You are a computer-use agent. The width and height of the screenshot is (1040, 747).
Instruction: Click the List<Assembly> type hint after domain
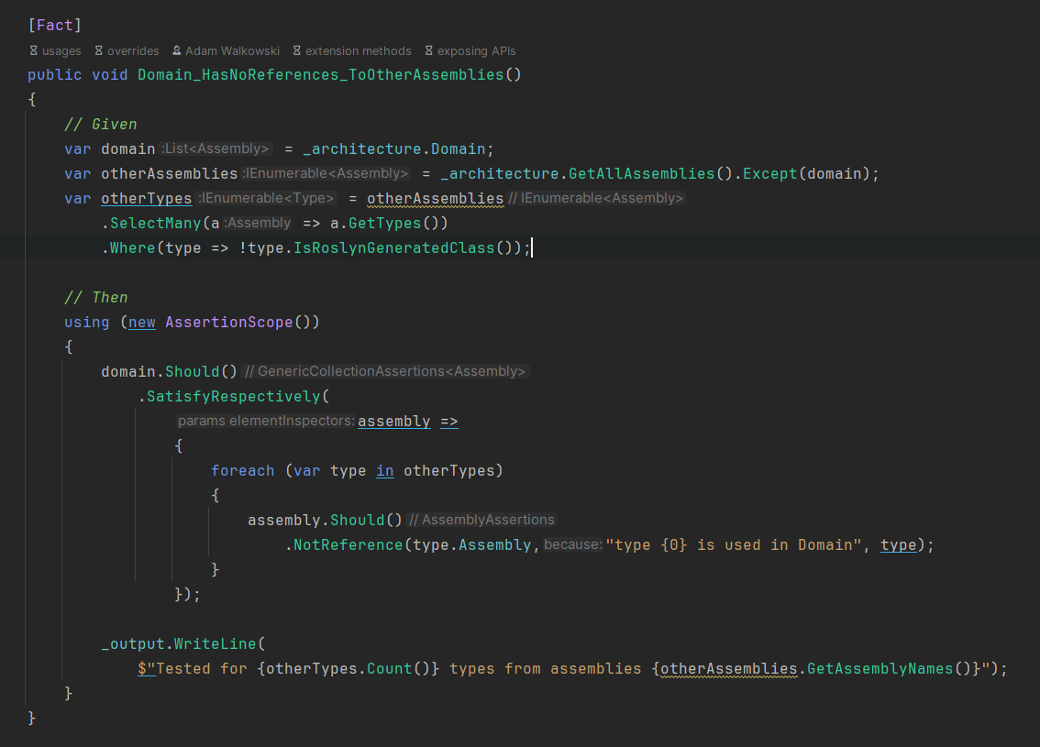pyautogui.click(x=216, y=148)
